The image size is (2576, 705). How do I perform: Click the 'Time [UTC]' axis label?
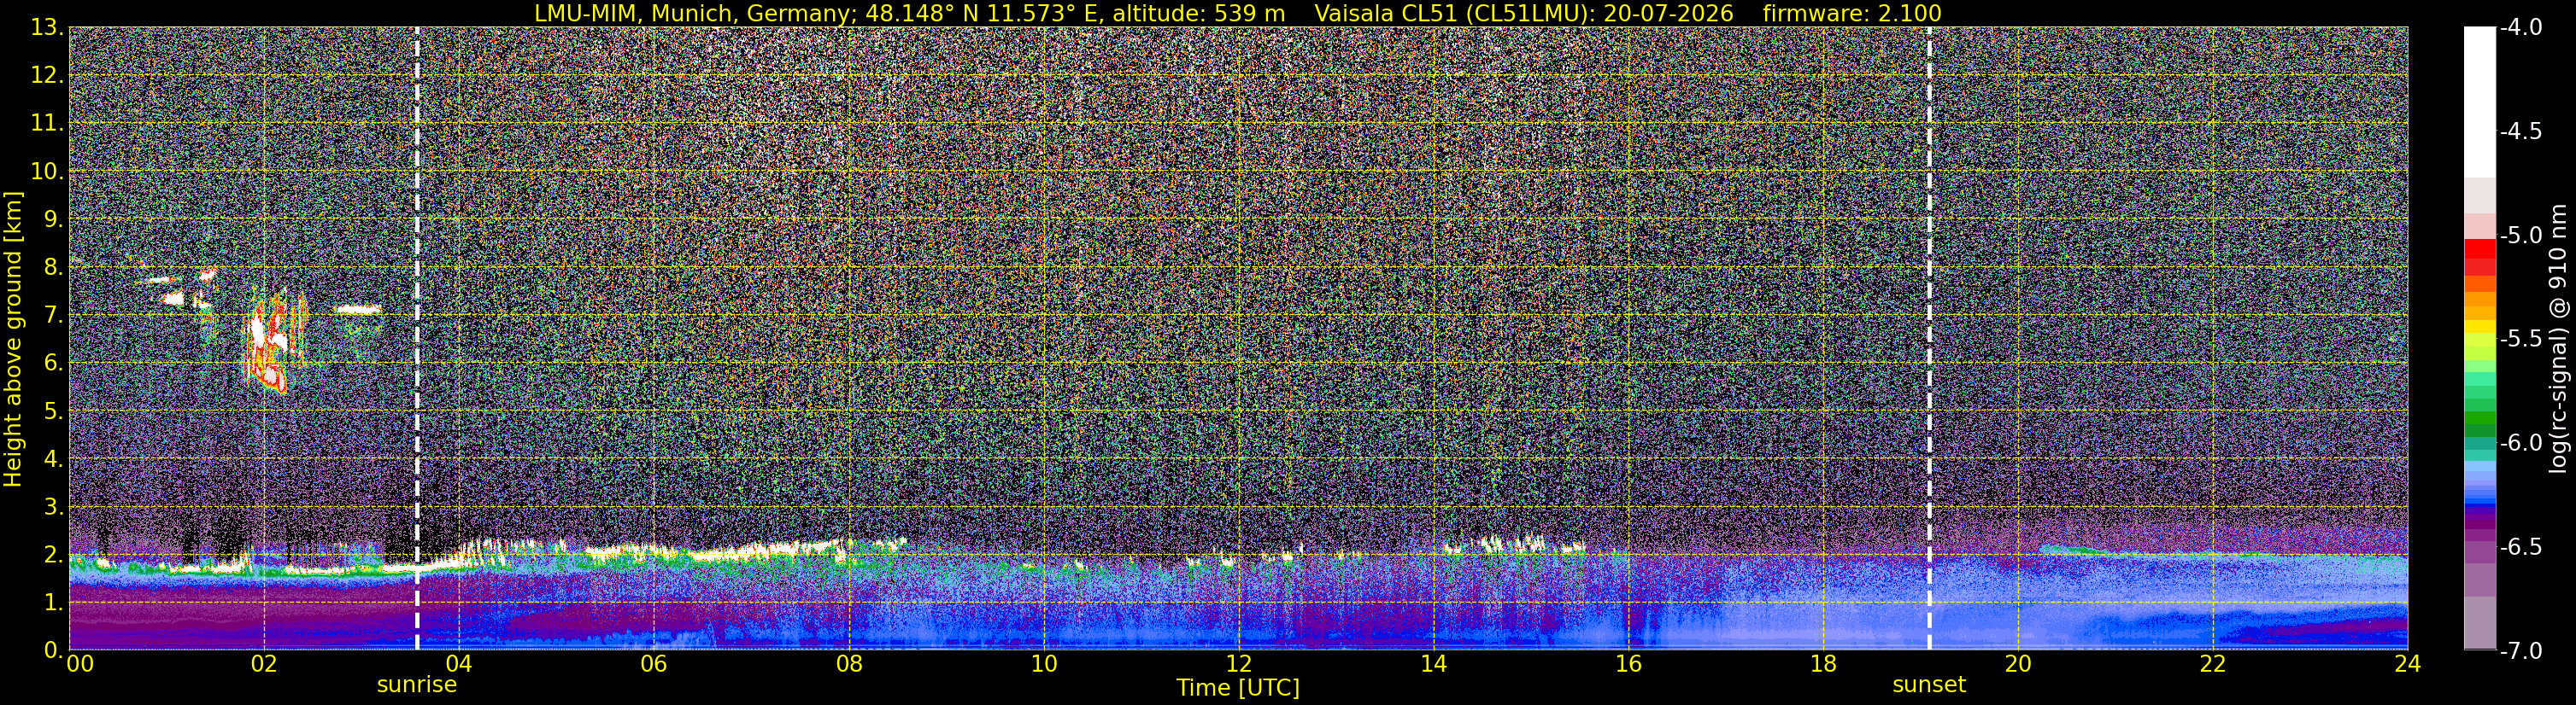(1238, 688)
